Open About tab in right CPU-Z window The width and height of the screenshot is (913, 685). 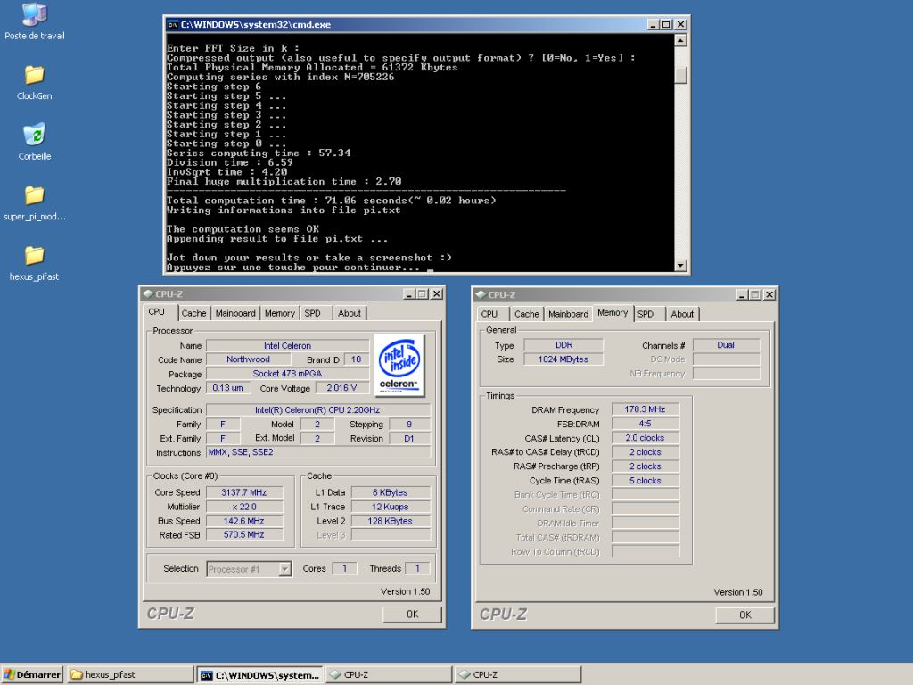pos(682,314)
